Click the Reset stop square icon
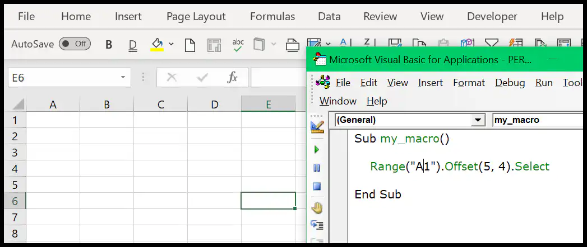The width and height of the screenshot is (587, 247). click(x=317, y=187)
